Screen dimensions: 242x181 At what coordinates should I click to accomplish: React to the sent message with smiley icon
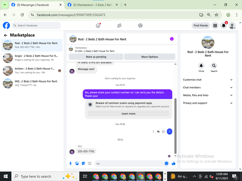pyautogui.click(x=163, y=131)
